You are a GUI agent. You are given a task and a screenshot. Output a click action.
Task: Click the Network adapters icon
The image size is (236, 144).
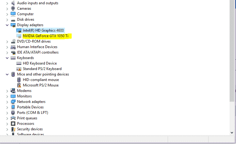tap(13, 102)
